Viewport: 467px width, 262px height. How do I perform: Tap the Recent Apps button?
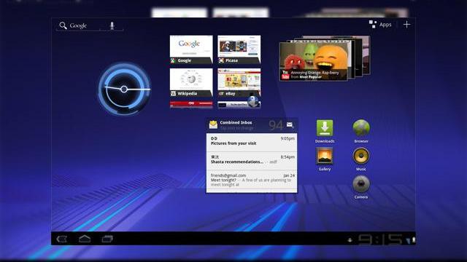107,239
